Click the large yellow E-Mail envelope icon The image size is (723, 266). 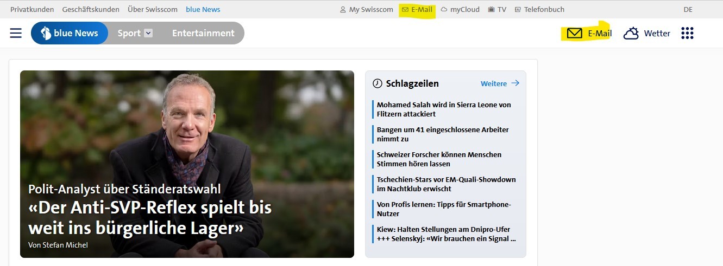pos(574,34)
